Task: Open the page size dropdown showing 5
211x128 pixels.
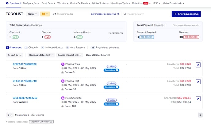Action: tap(10, 115)
